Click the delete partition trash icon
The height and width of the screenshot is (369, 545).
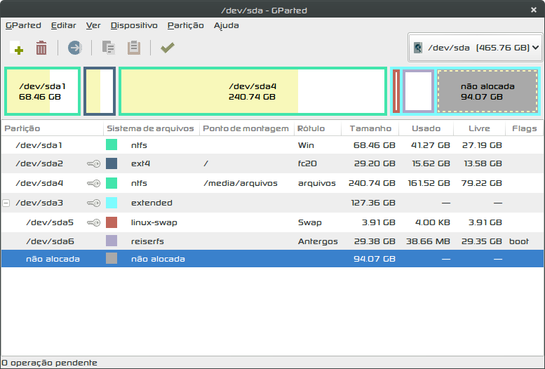click(x=41, y=48)
